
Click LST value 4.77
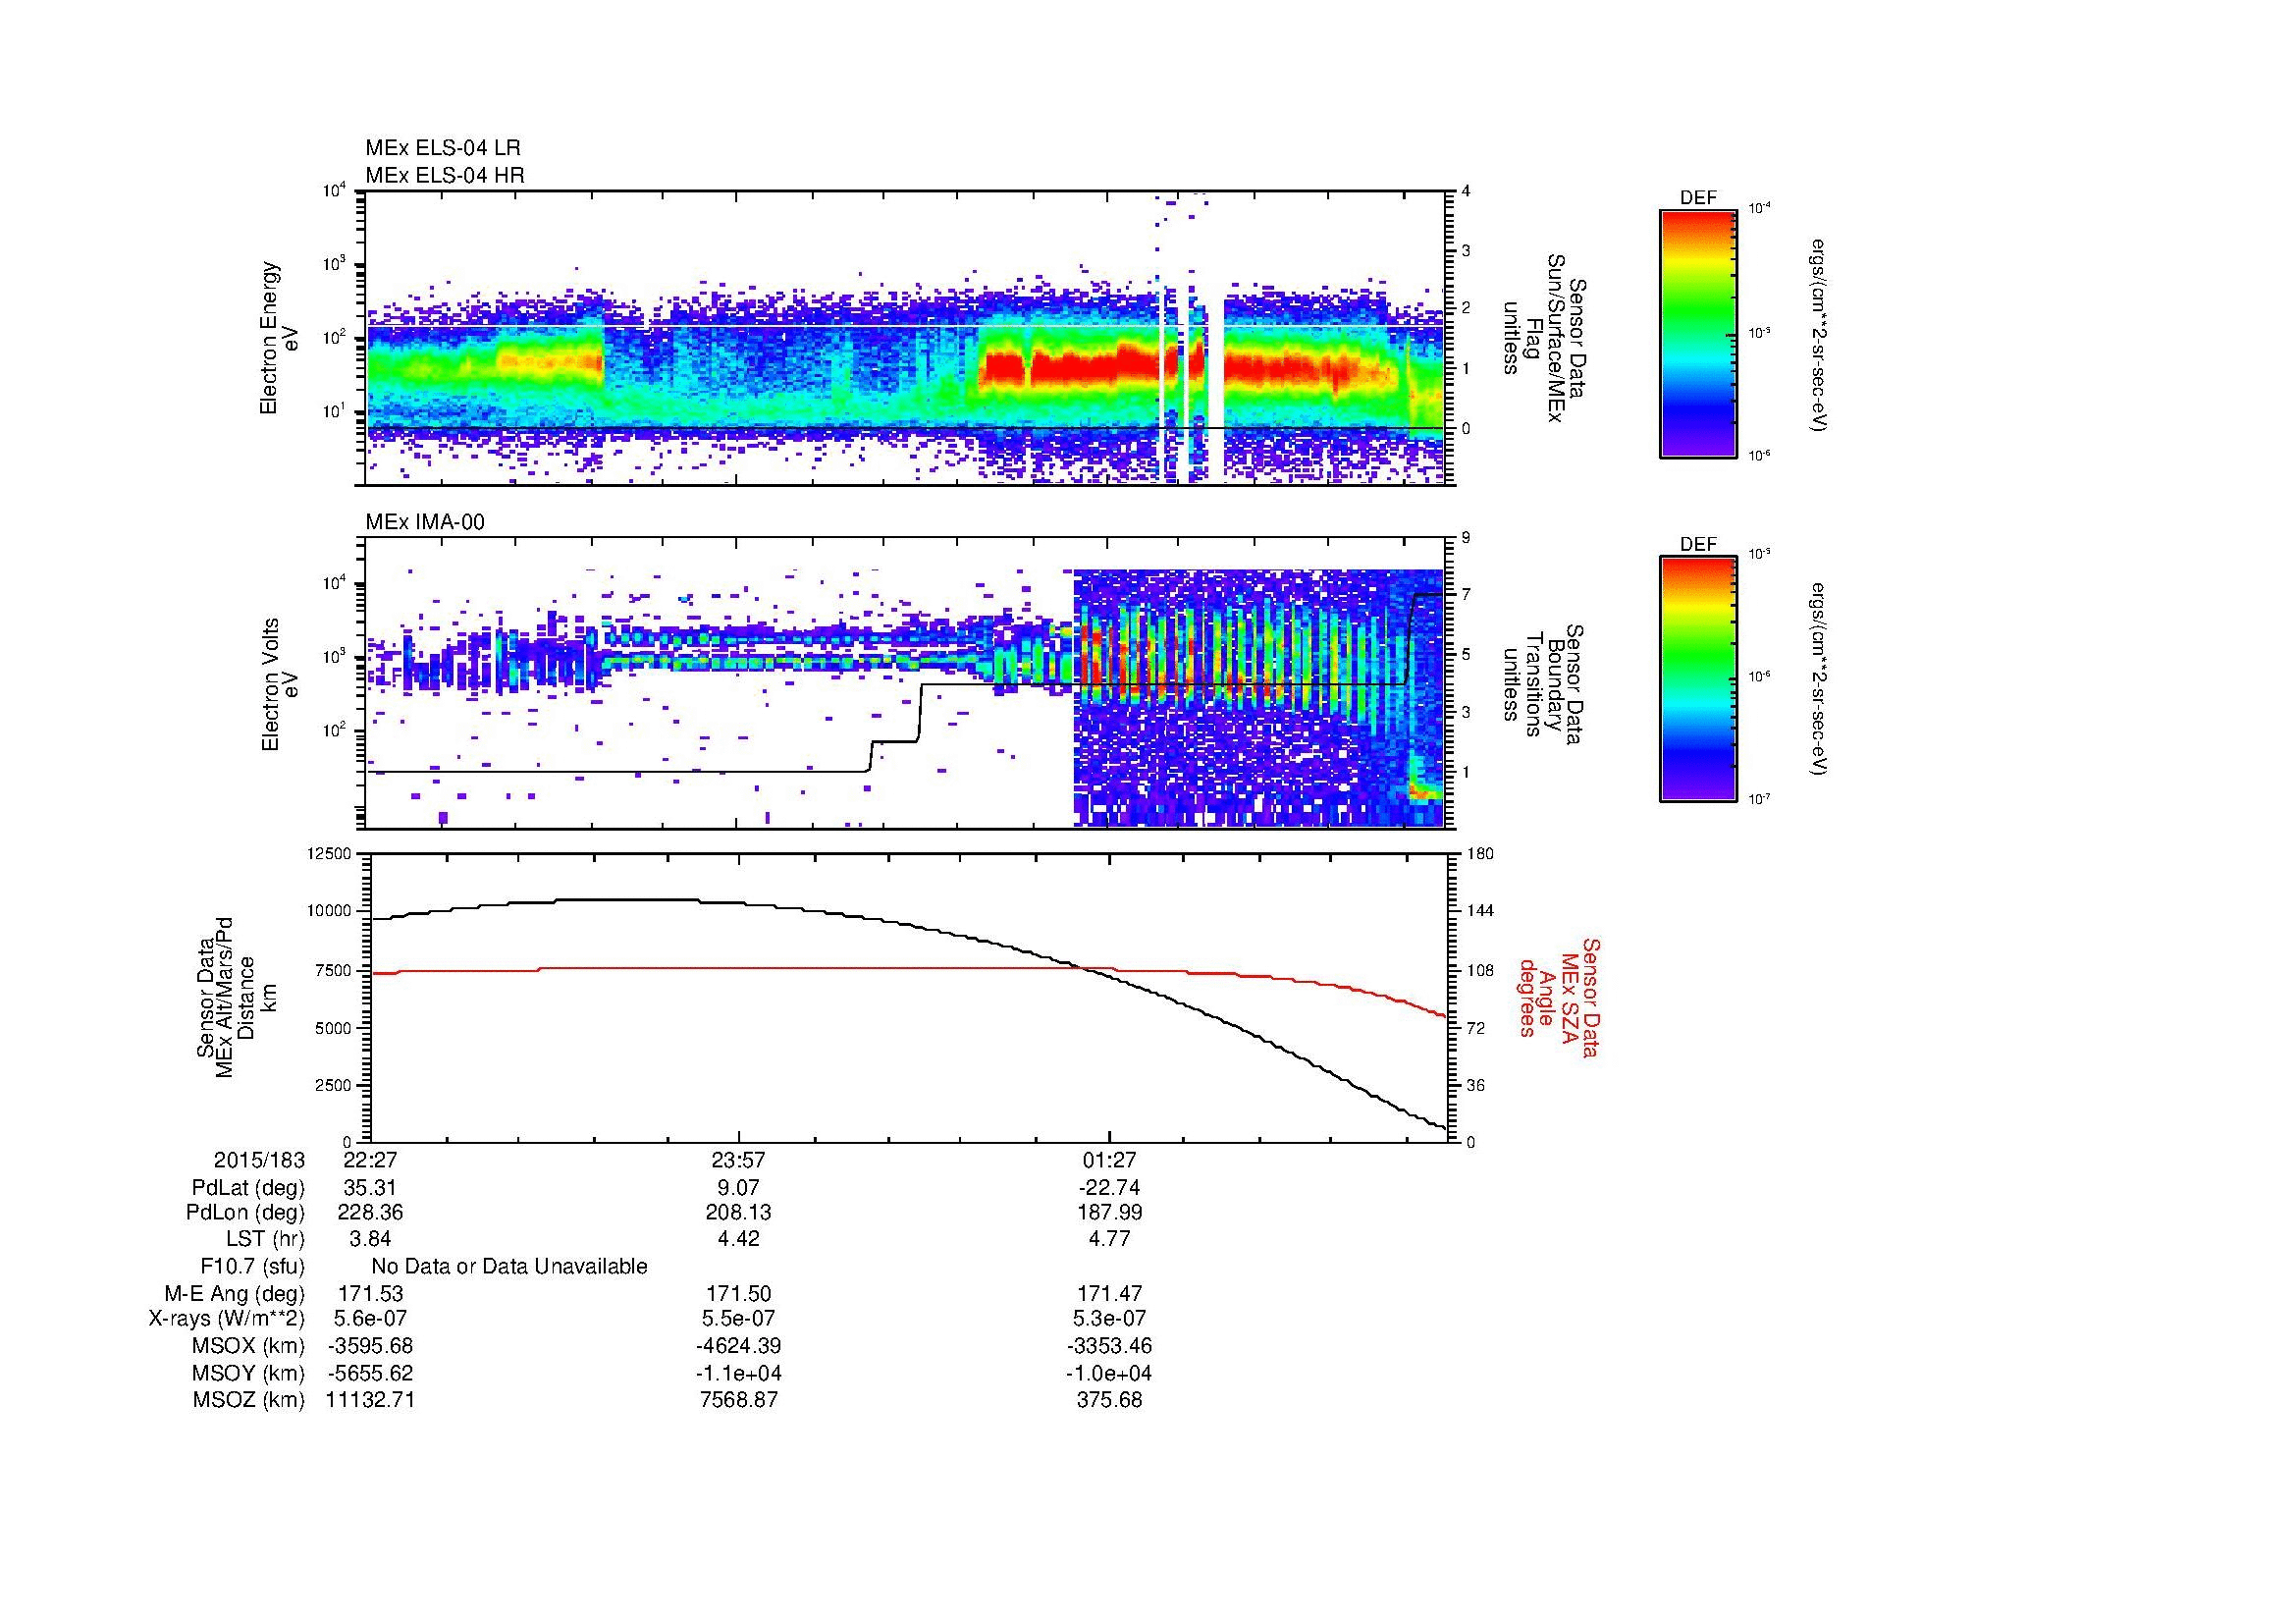pyautogui.click(x=1109, y=1239)
